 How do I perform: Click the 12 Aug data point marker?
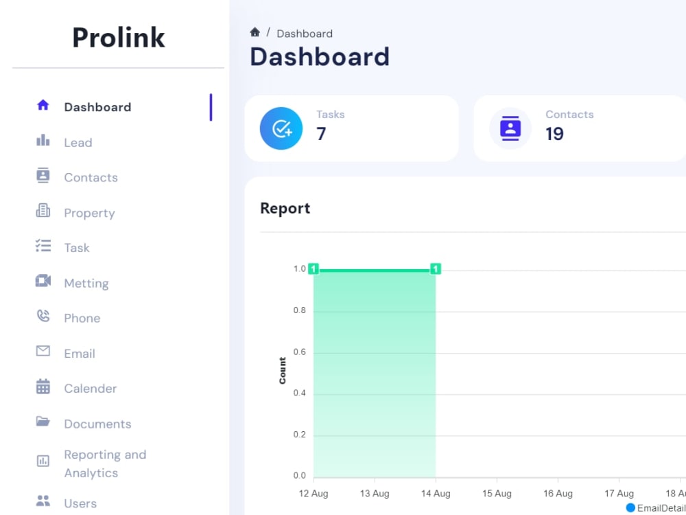click(x=314, y=269)
